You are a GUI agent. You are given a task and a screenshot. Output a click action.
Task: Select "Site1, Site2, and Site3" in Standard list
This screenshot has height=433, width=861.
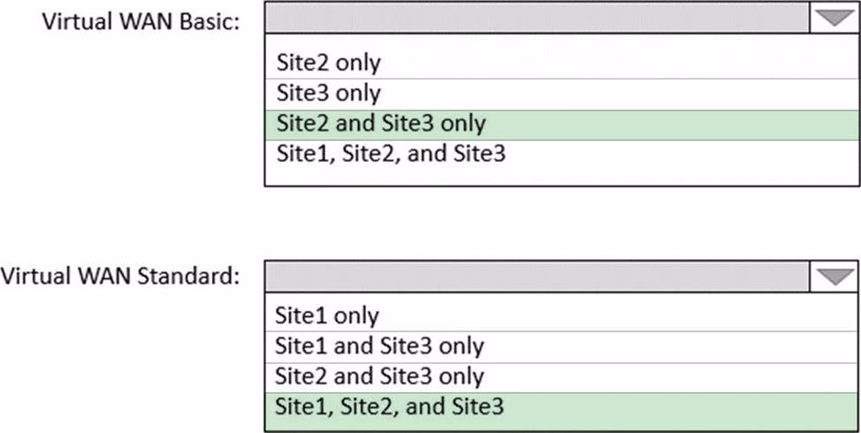[390, 407]
